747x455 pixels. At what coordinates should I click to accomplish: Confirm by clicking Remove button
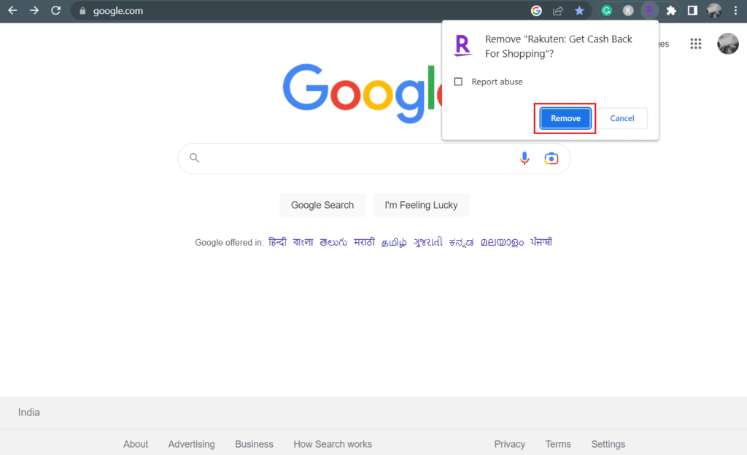(565, 118)
